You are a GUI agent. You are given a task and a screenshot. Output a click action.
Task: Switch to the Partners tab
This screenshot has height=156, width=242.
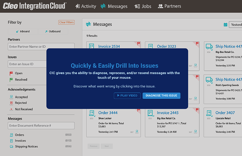point(169,6)
